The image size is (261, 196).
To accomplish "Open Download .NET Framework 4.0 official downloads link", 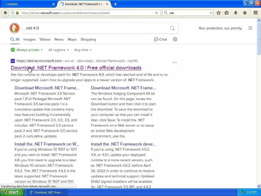I will click(x=76, y=68).
